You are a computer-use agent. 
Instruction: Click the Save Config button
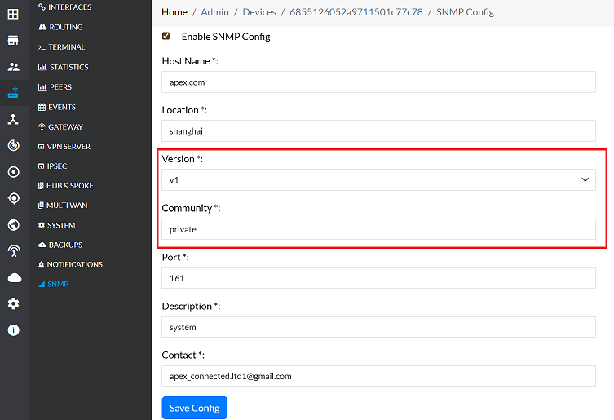tap(194, 408)
